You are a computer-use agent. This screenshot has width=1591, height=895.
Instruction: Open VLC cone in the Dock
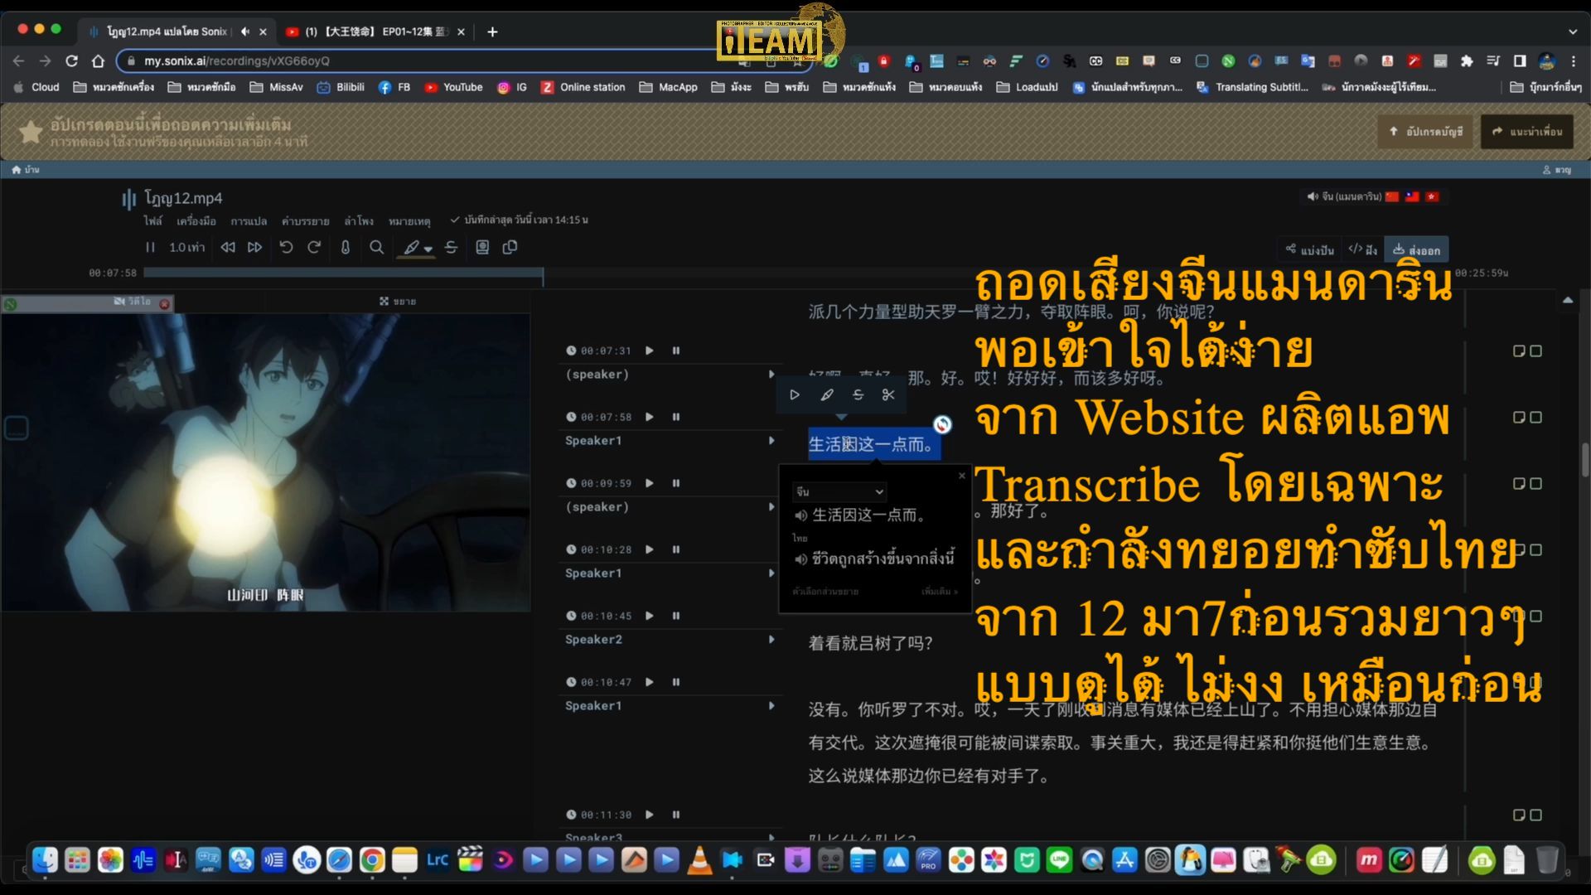(x=700, y=860)
